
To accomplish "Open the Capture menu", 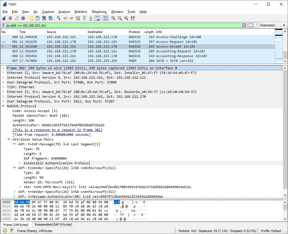I will point(48,12).
